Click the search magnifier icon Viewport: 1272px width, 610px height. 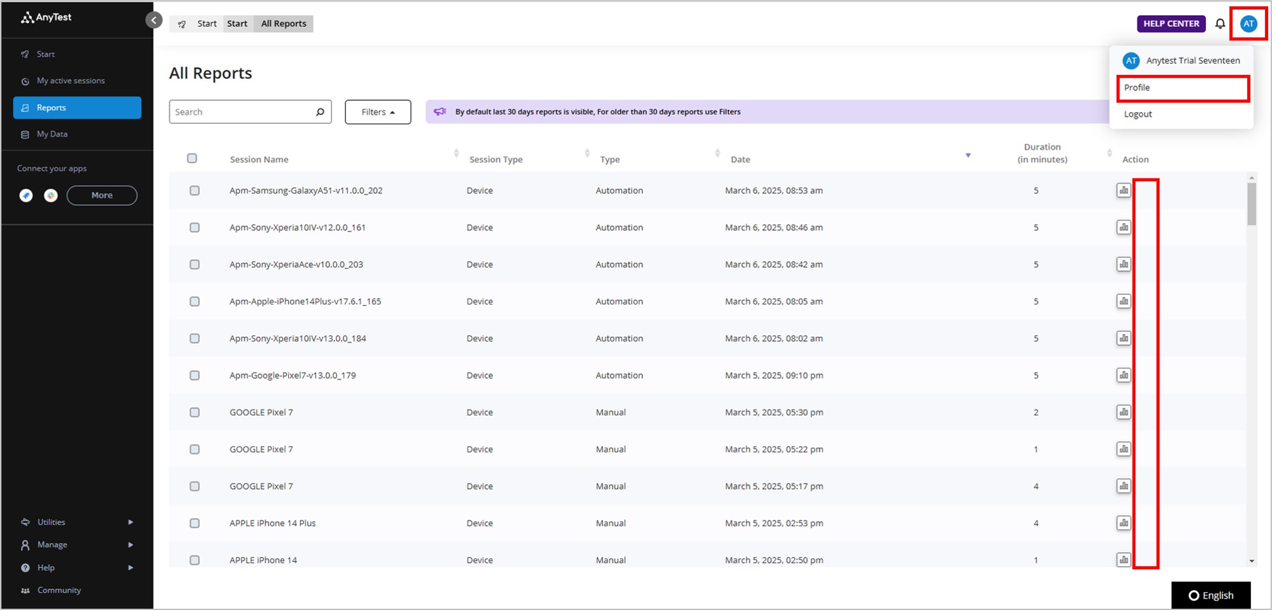click(x=320, y=112)
